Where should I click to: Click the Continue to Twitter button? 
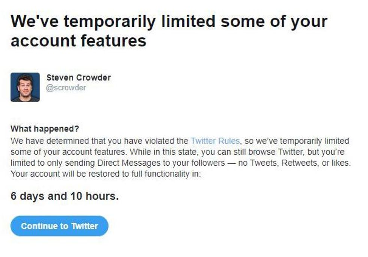point(59,226)
